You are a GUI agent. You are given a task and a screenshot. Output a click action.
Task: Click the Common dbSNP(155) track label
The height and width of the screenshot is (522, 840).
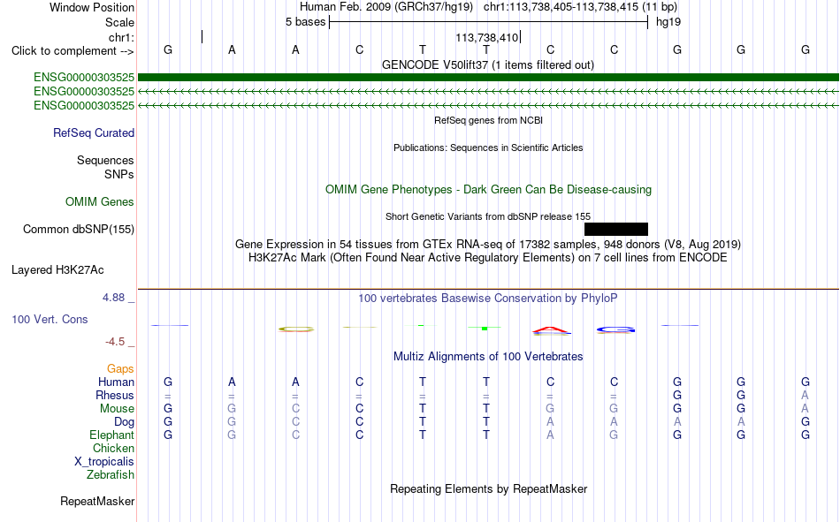coord(78,229)
